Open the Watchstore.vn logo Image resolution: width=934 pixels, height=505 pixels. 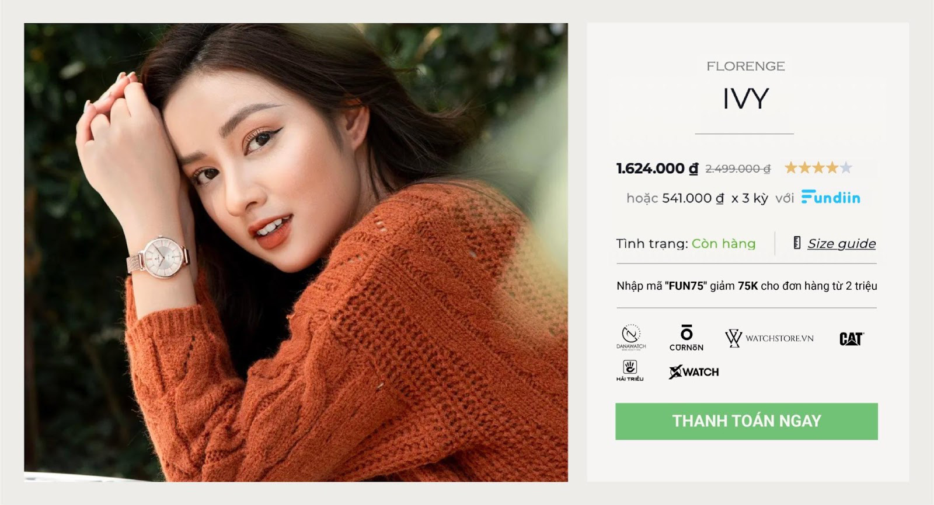(769, 338)
